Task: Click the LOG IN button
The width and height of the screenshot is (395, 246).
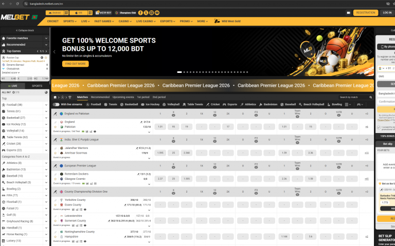Action: click(387, 12)
